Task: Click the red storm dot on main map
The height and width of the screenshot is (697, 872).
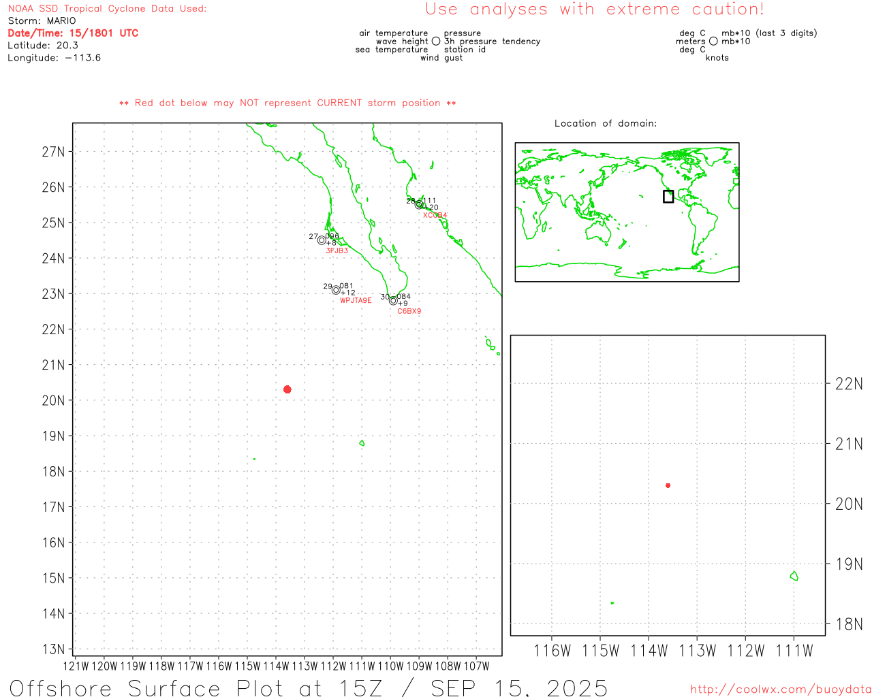Action: [287, 389]
